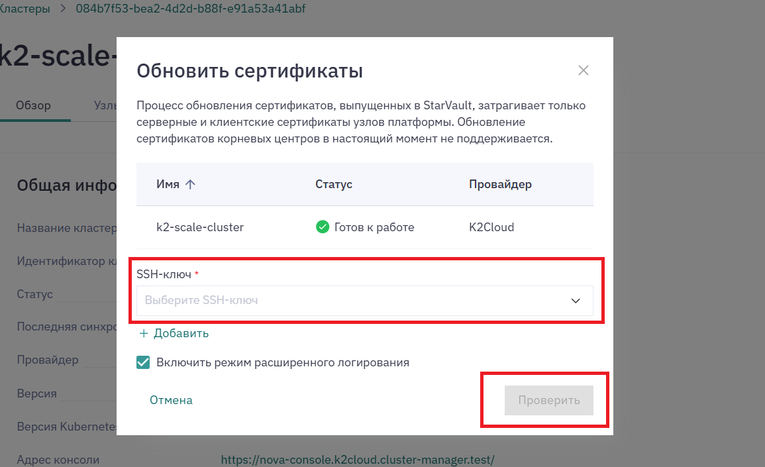Select the Выберите SSH-ключ combo box
The image size is (765, 467).
click(364, 301)
